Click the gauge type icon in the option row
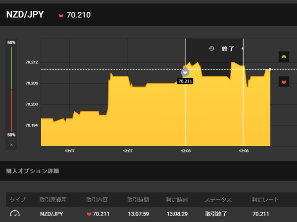 (14, 214)
